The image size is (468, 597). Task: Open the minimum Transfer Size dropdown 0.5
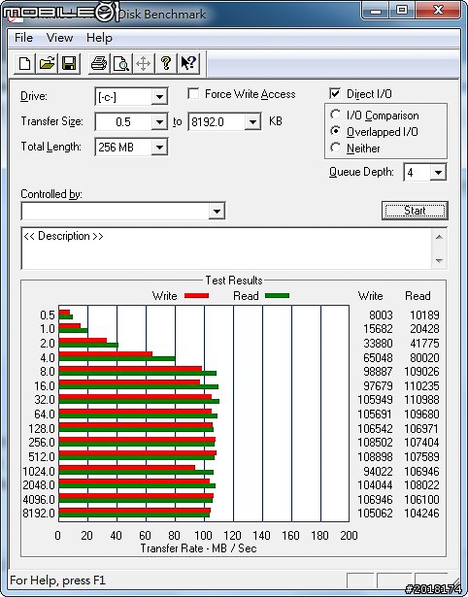click(159, 122)
